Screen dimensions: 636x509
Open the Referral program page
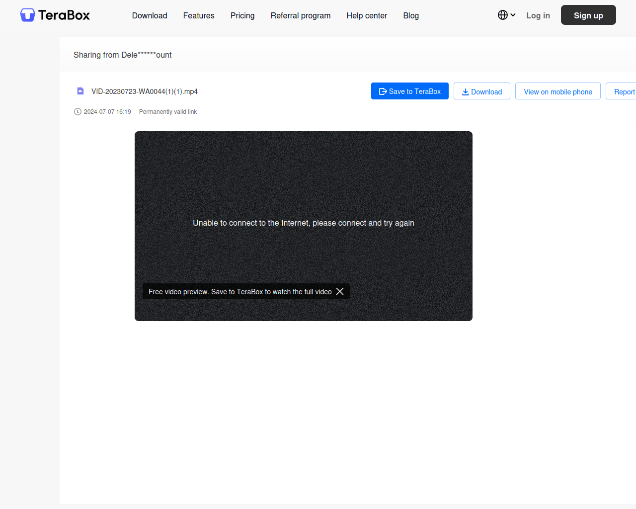click(x=301, y=15)
